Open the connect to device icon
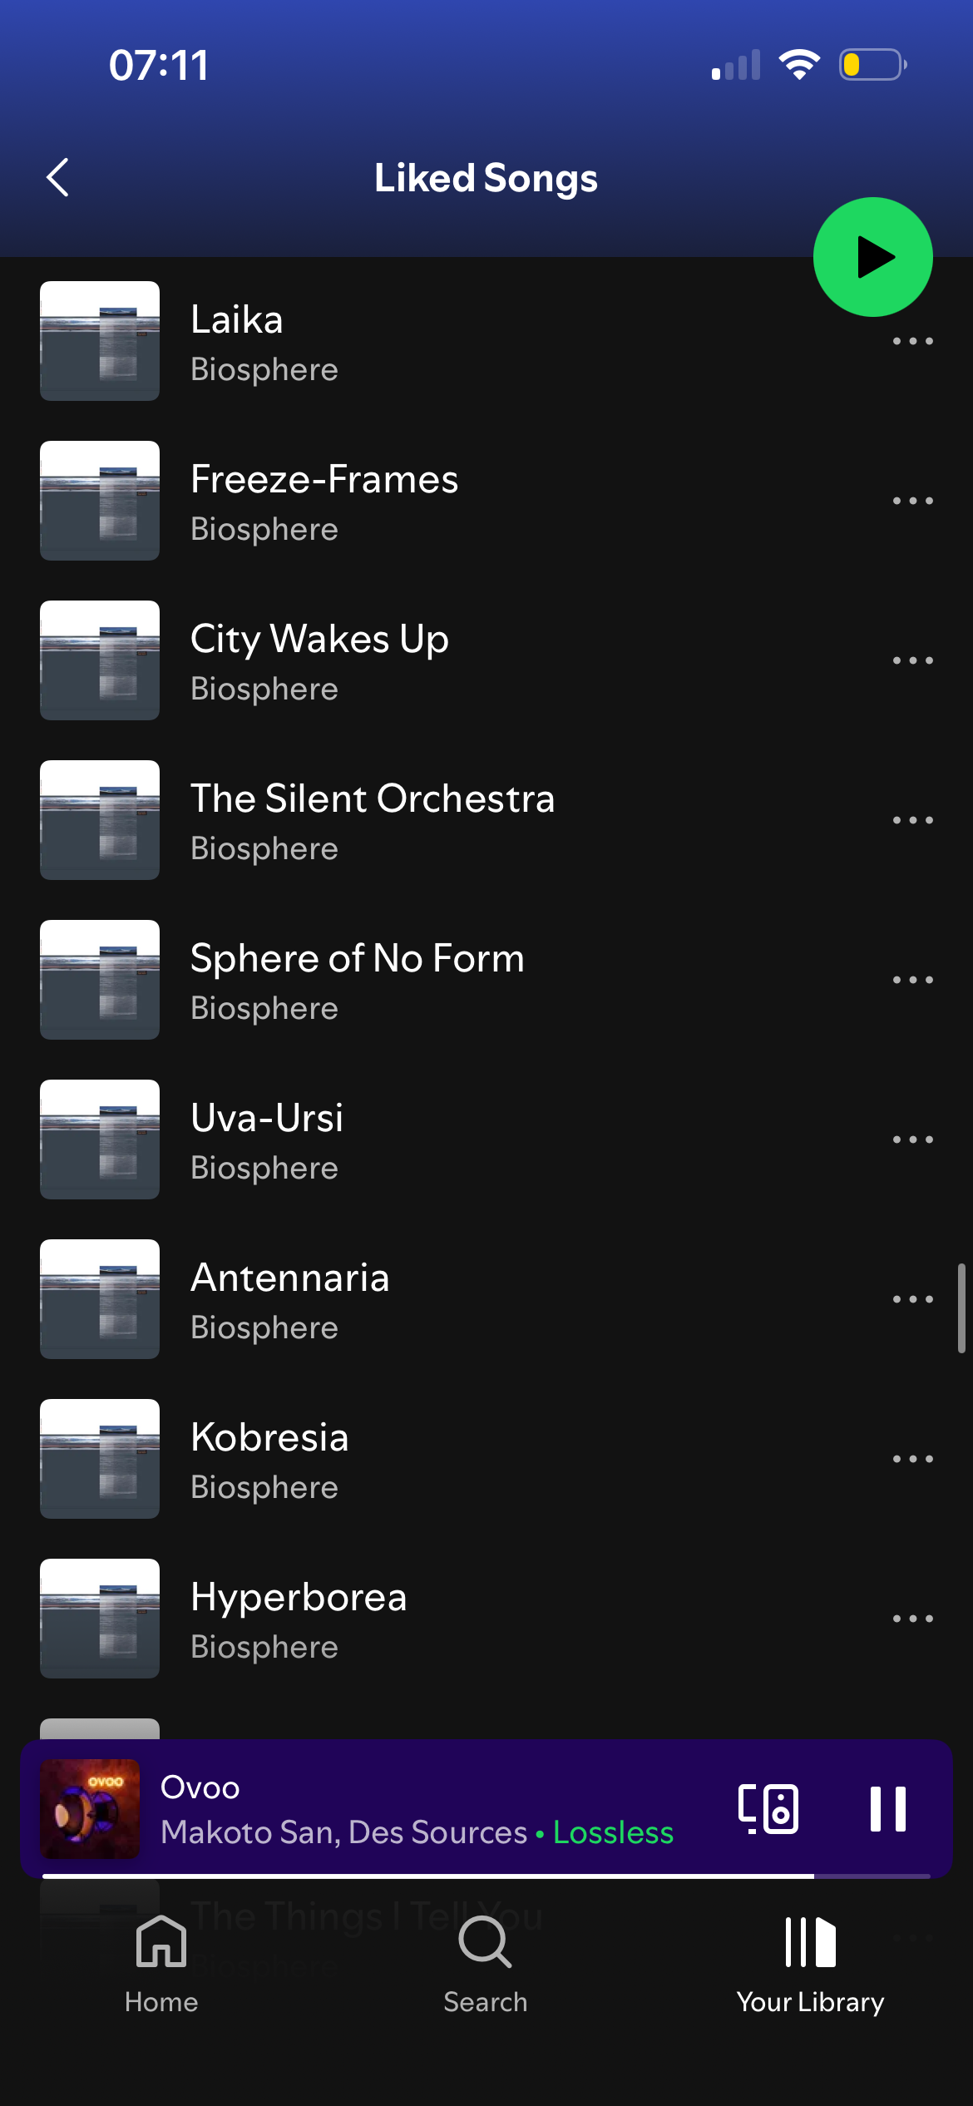The width and height of the screenshot is (973, 2106). coord(768,1808)
